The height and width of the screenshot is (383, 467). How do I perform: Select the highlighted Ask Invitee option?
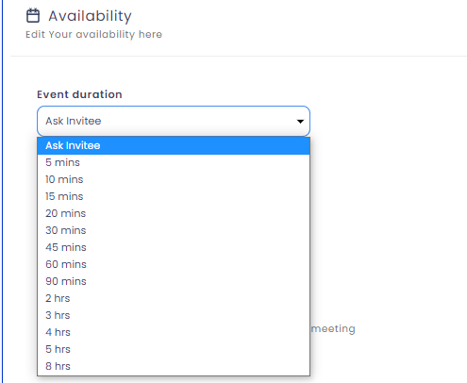click(x=174, y=145)
